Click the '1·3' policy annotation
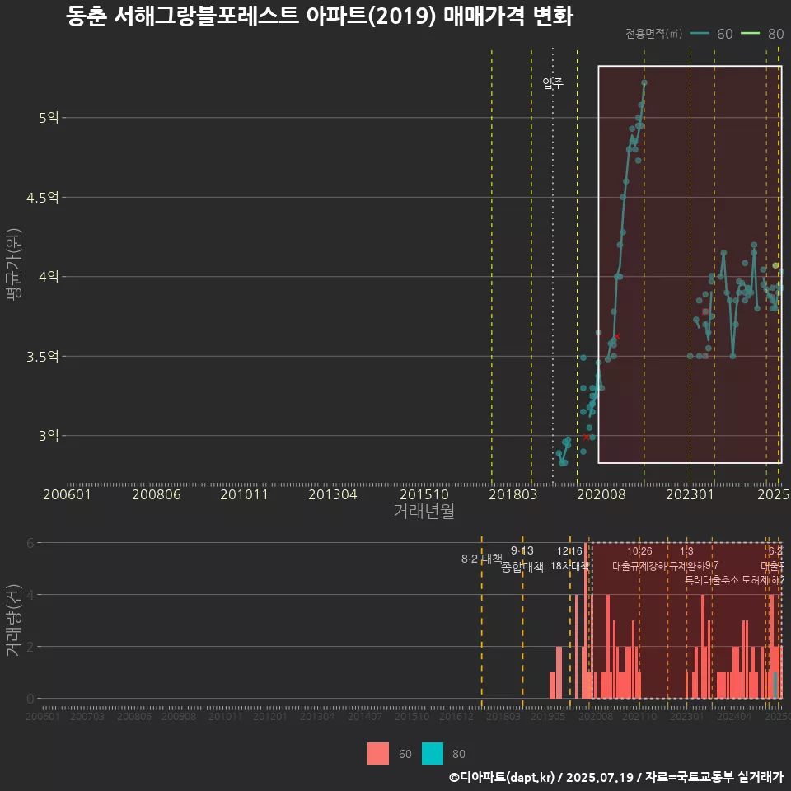 click(x=686, y=551)
